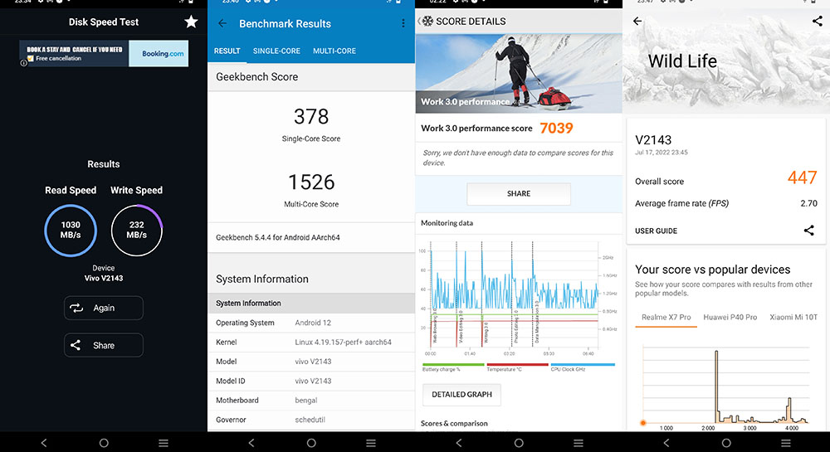Image resolution: width=830 pixels, height=452 pixels.
Task: Tap Android home button under PCMark screen
Action: [519, 443]
